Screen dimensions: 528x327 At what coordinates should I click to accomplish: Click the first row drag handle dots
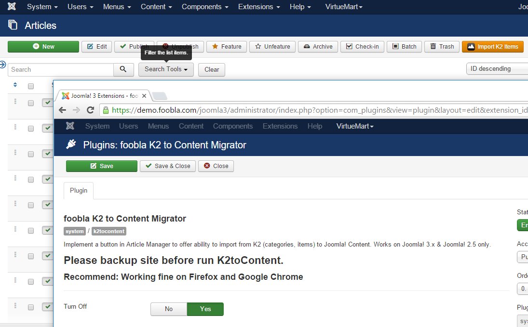15,101
